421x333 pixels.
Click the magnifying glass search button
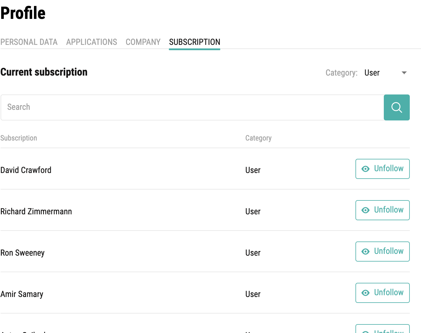(x=396, y=107)
